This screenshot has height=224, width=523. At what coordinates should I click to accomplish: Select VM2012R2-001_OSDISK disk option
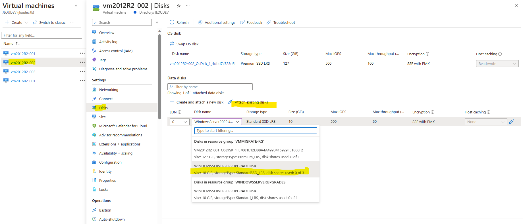tap(256, 153)
